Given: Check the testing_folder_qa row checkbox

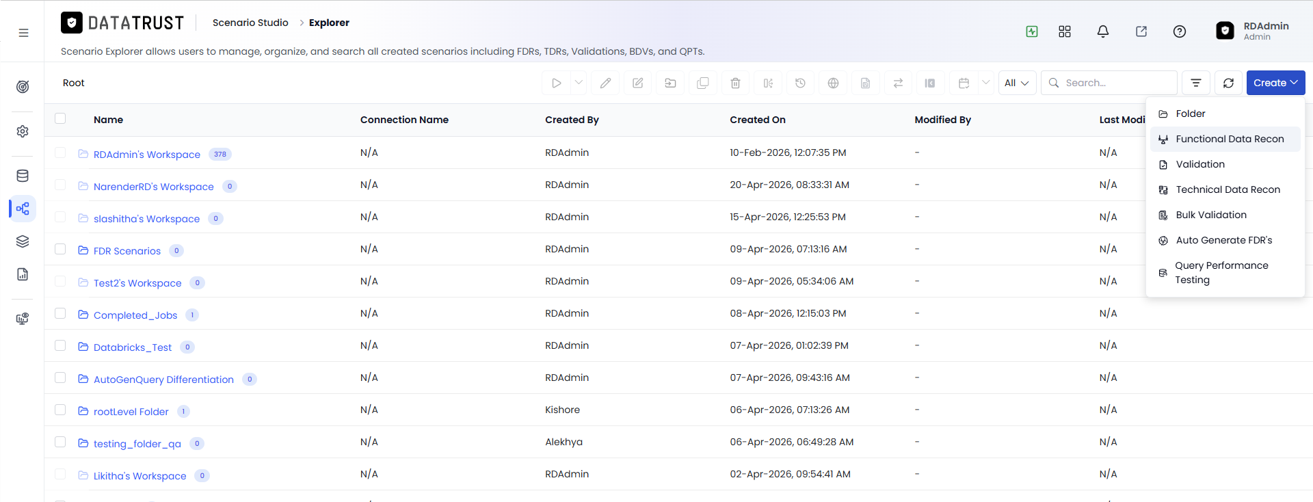Looking at the screenshot, I should tap(60, 442).
